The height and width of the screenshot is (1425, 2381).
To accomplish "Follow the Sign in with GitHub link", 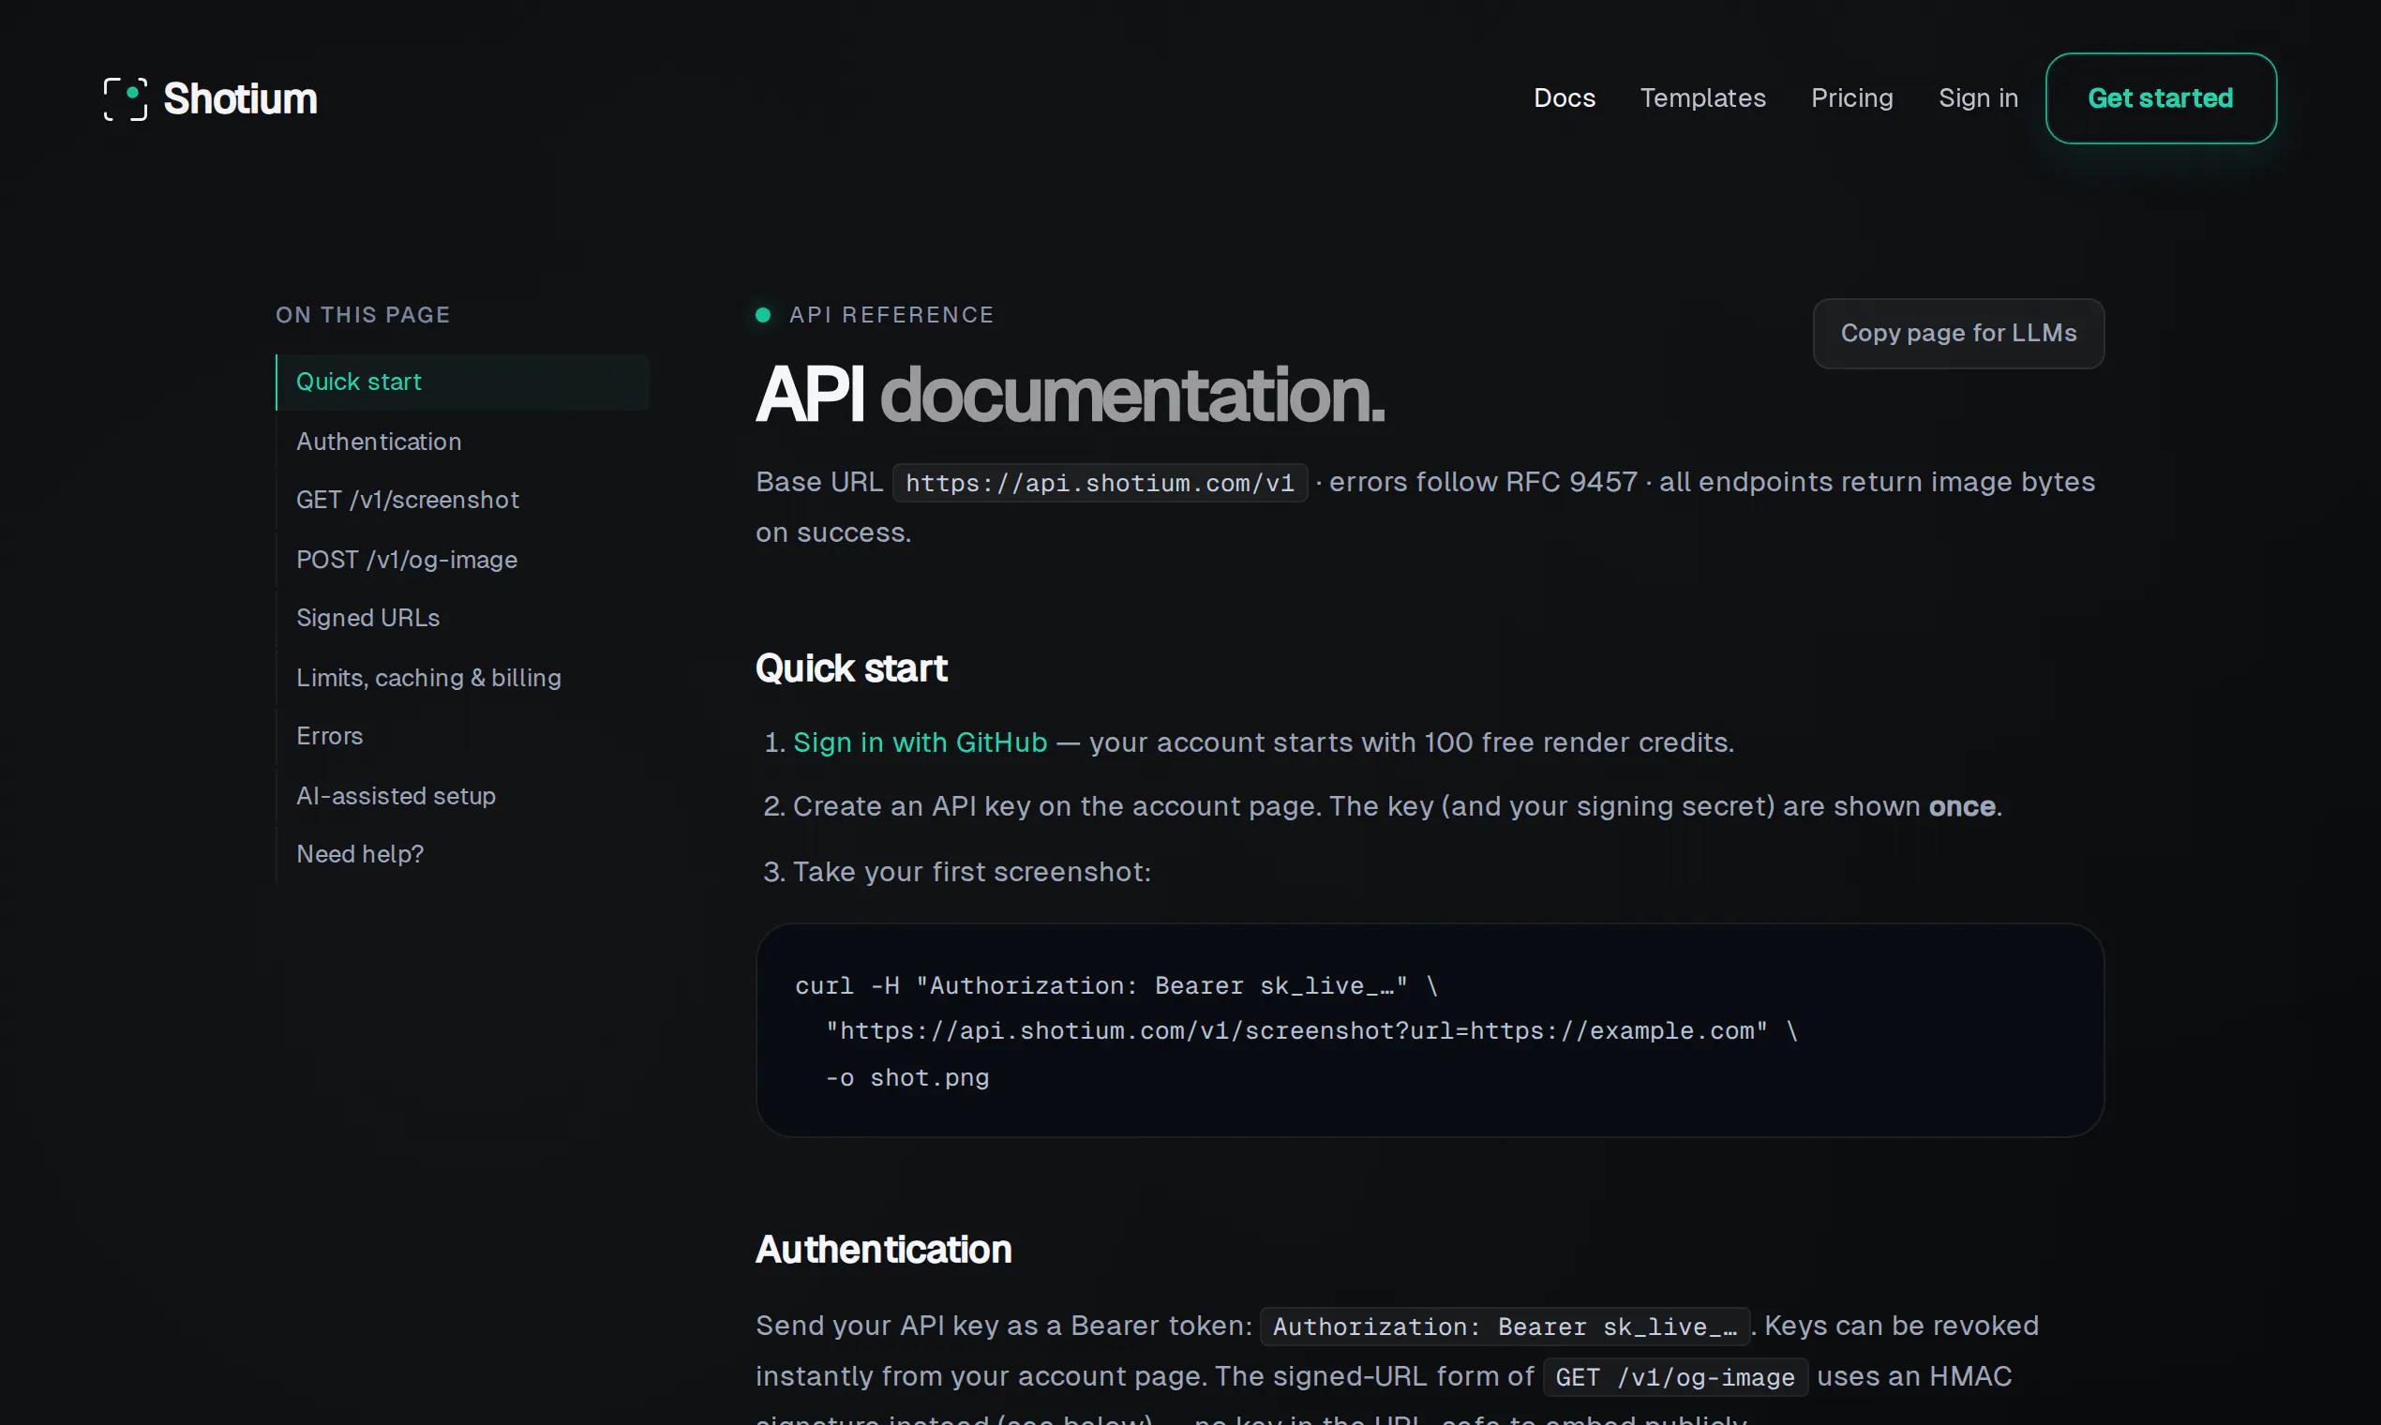I will (x=920, y=742).
